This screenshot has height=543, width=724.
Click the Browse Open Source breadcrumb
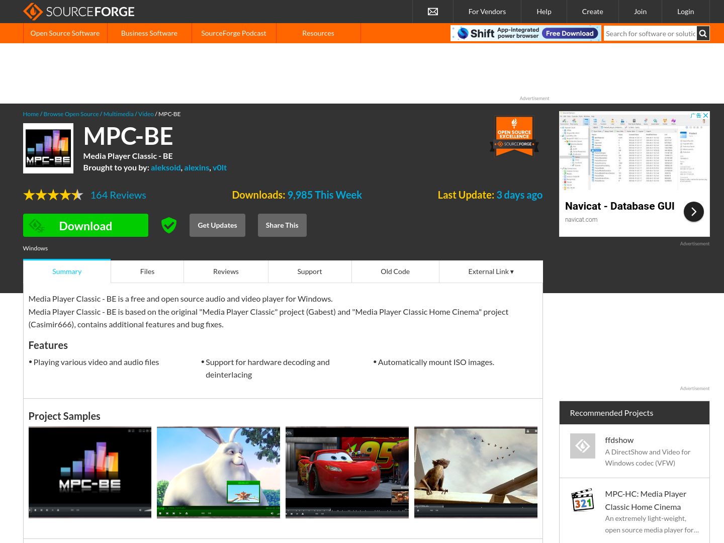coord(71,114)
